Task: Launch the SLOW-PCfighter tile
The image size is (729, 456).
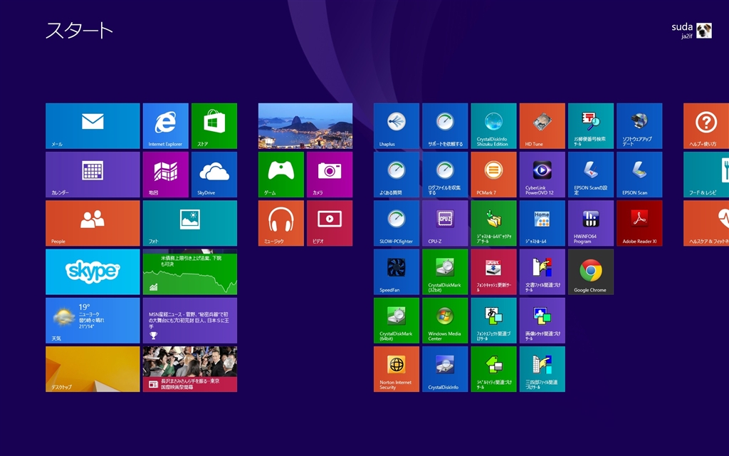Action: [397, 223]
